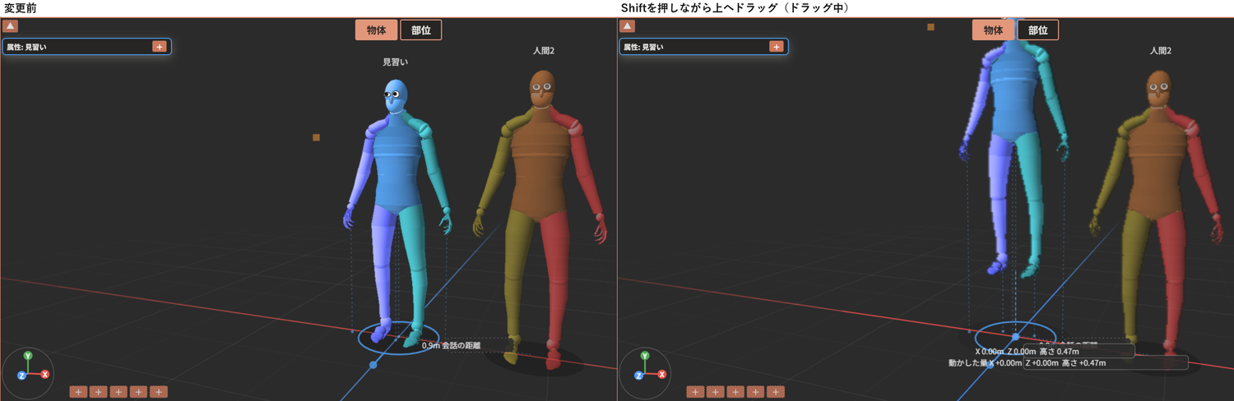
Task: Click blue Z axis in drag view gizmo
Action: pos(638,376)
